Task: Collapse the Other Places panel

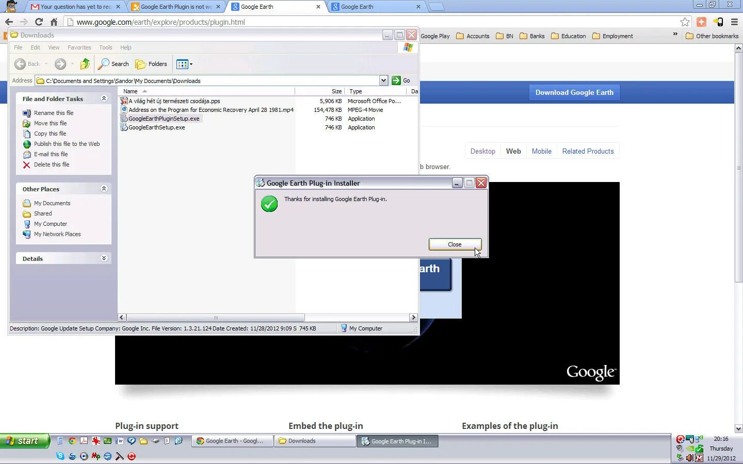Action: (x=104, y=189)
